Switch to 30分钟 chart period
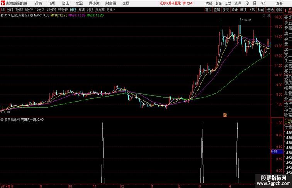This screenshot has height=188, width=292. point(51,10)
